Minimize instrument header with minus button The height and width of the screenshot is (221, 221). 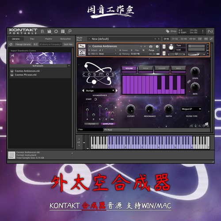[x=208, y=48]
